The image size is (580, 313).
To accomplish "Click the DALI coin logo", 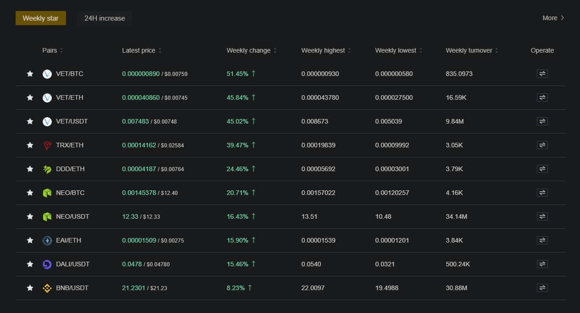I will (x=47, y=264).
